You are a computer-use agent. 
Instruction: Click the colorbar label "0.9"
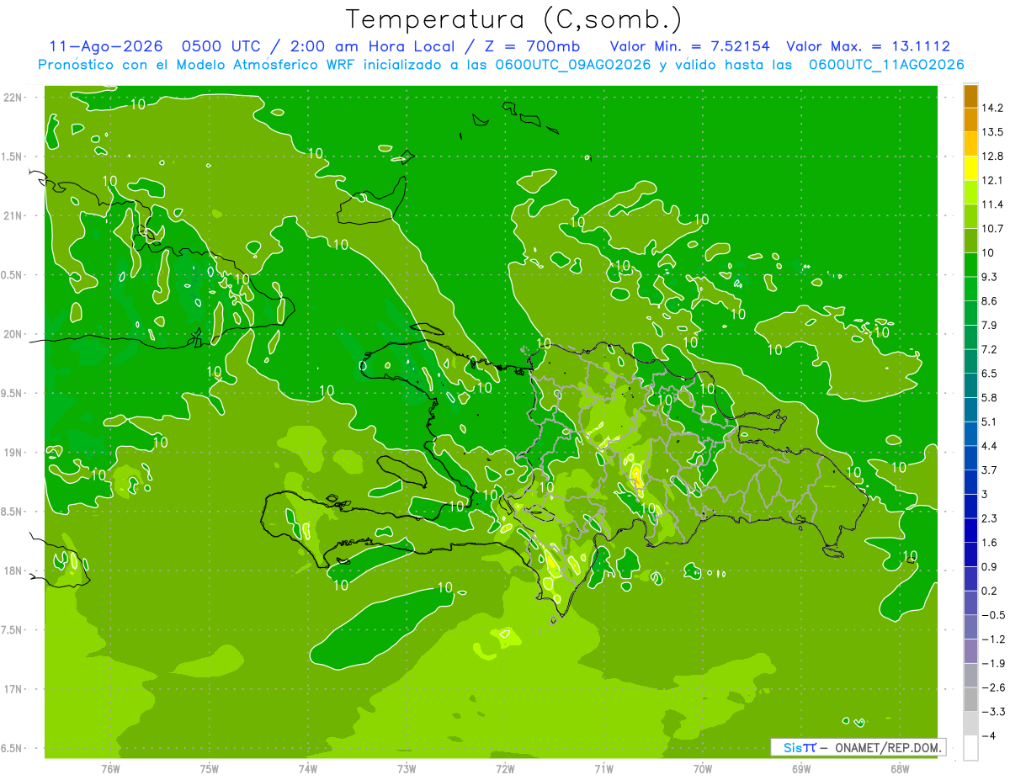pyautogui.click(x=990, y=567)
